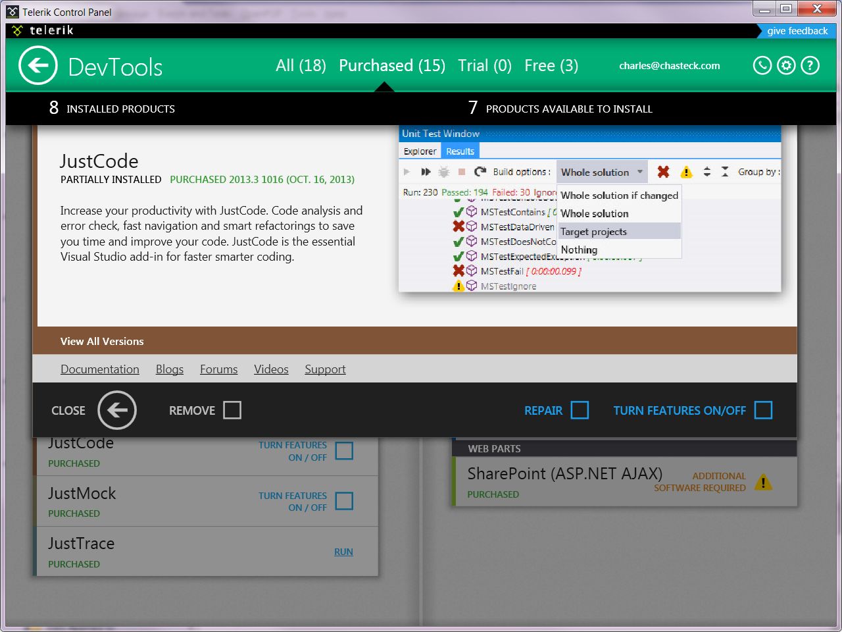Toggle features checkbox in JustCode list row
The image size is (842, 632).
click(x=344, y=451)
